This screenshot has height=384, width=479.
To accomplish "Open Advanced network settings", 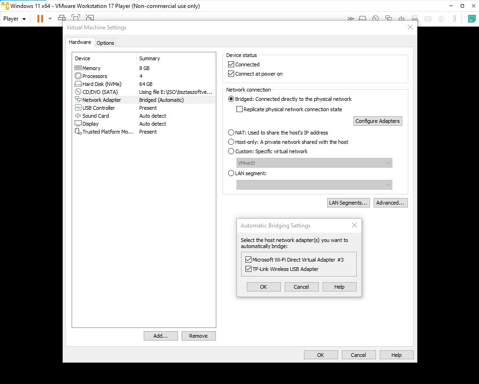I will 391,203.
